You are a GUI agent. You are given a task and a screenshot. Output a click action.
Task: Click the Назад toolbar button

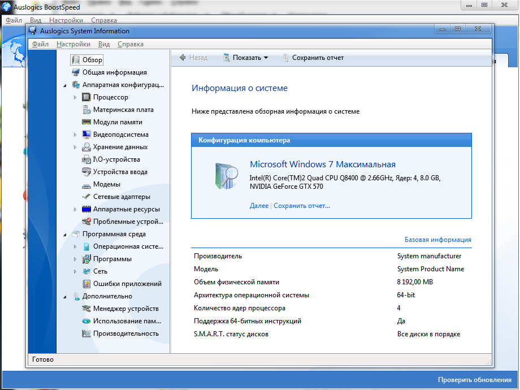[193, 58]
